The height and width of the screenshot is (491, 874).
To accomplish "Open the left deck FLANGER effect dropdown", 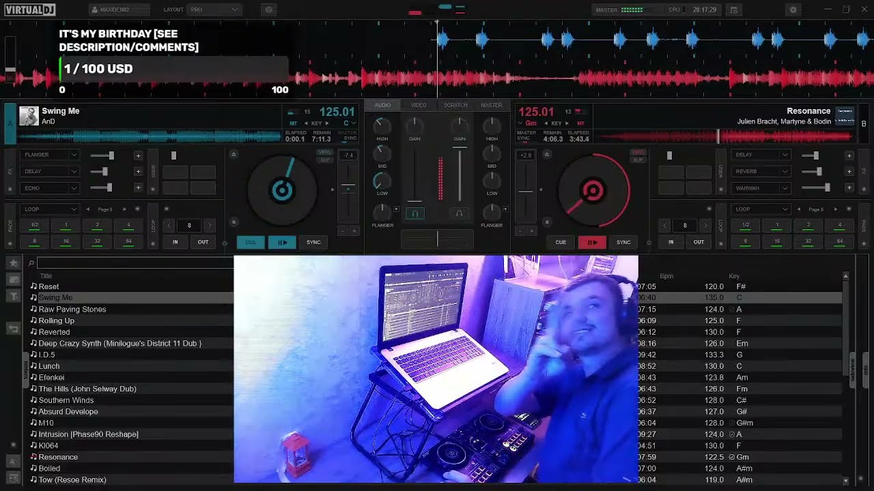I will coord(50,155).
